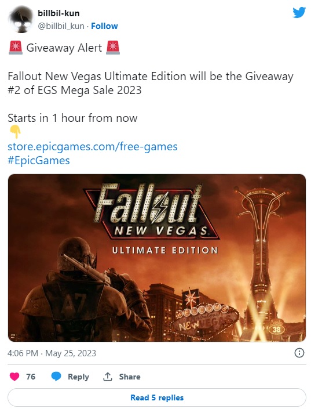Click the @billbil_kun handle
Screen dimensions: 311x412
pos(61,26)
